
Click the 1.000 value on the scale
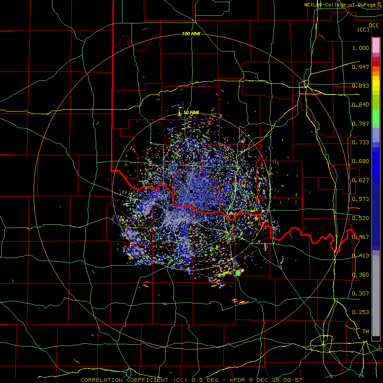pyautogui.click(x=360, y=48)
